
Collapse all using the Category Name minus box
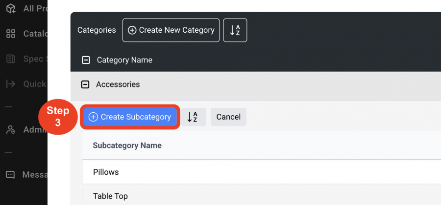86,60
